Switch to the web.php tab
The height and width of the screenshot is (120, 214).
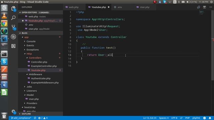(74, 7)
